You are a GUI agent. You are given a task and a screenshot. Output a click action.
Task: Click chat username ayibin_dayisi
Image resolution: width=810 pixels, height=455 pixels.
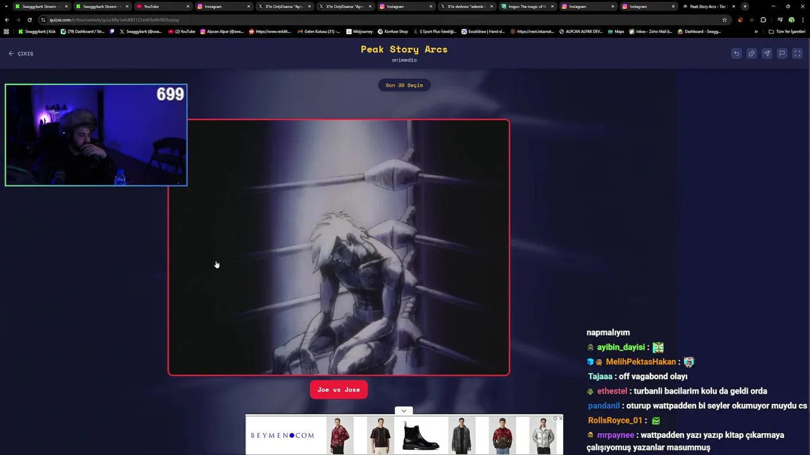621,348
